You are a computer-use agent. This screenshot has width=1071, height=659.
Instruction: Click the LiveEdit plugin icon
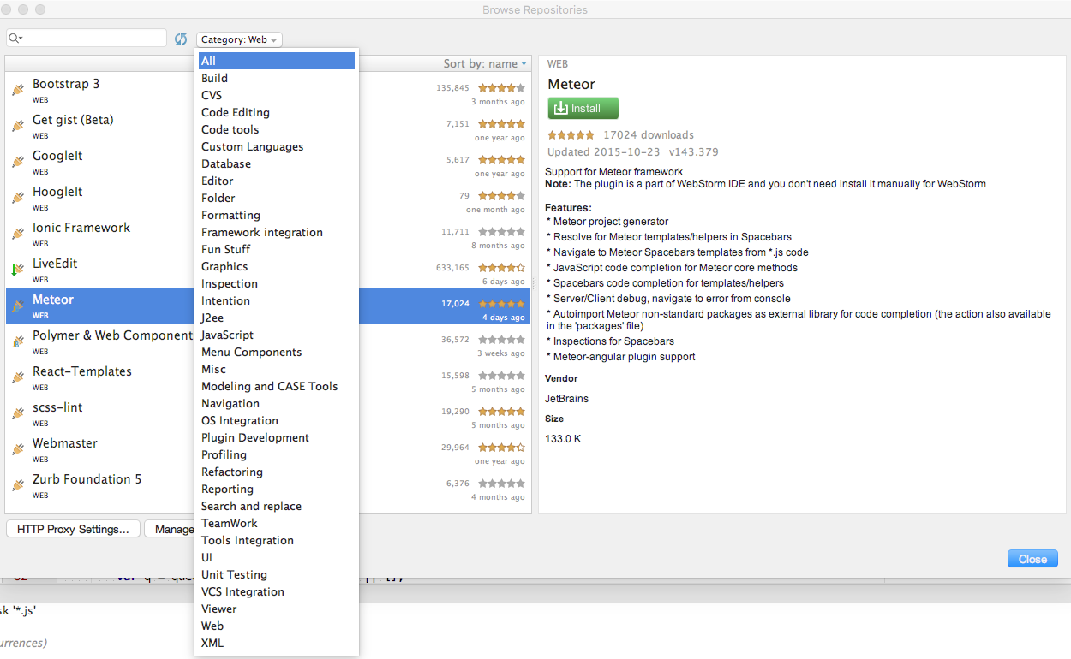click(x=18, y=270)
